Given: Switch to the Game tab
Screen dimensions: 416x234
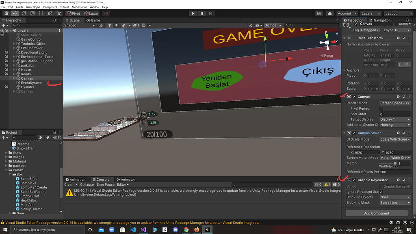Looking at the screenshot, I should tap(93, 20).
